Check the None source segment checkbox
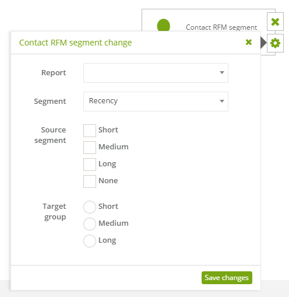 90,181
